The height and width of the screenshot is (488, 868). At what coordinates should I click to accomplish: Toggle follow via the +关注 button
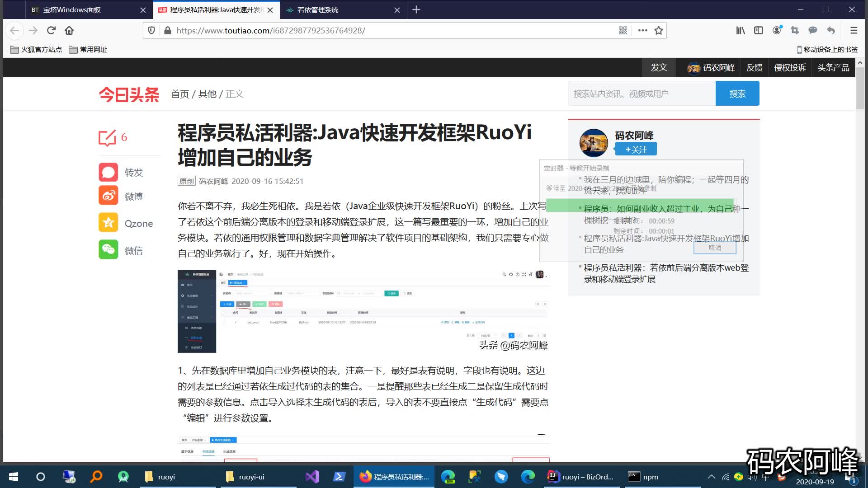[636, 149]
